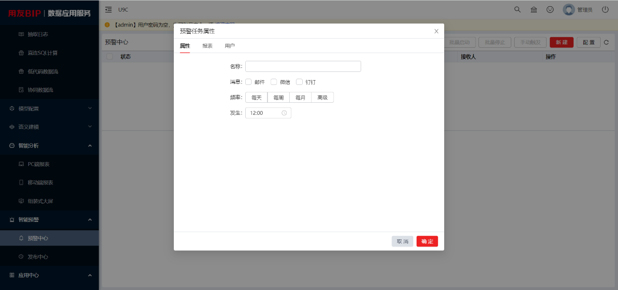Expand the 模型配置 sidebar section
Image resolution: width=618 pixels, height=290 pixels.
point(49,109)
